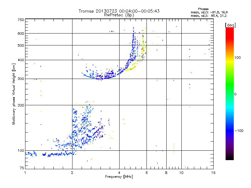Click the x-axis tick label "6"
The height and width of the screenshot is (188, 251).
click(x=147, y=173)
